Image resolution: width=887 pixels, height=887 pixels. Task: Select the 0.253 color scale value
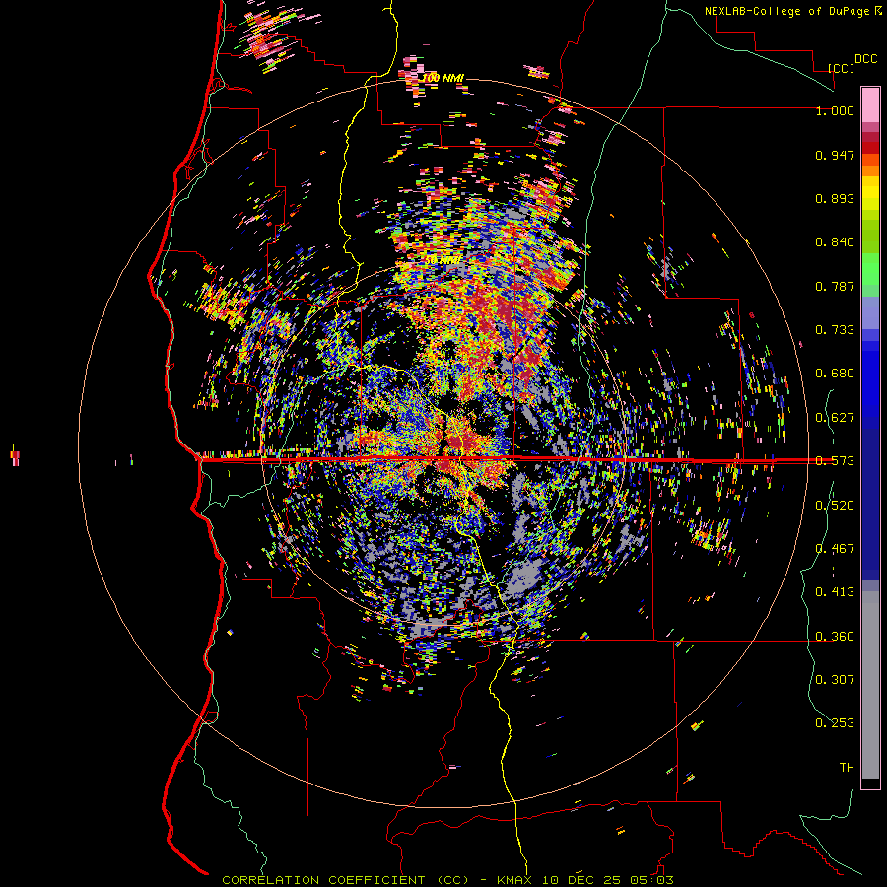tap(835, 723)
